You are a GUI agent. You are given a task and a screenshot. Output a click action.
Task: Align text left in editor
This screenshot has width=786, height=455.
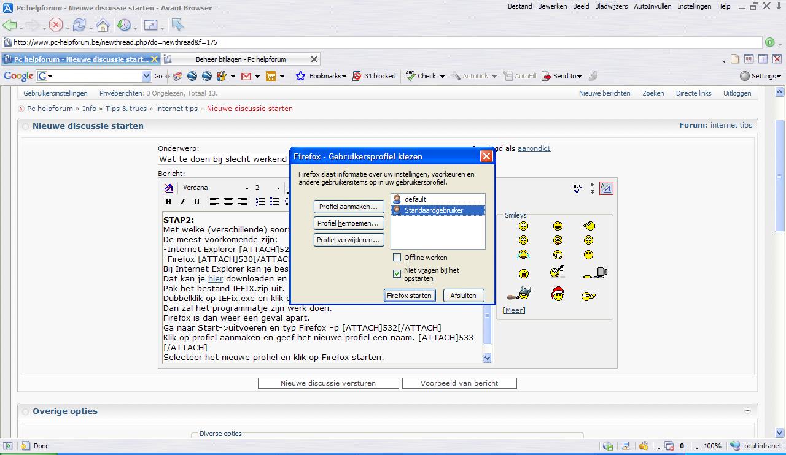tap(214, 202)
